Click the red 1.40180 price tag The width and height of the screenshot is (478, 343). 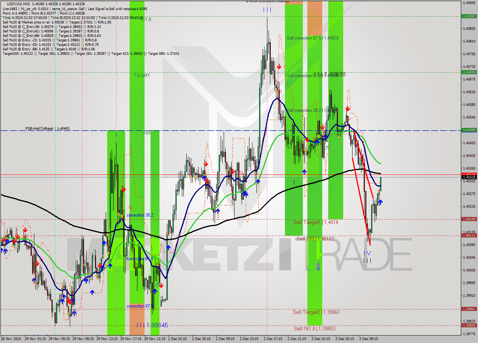(469, 219)
